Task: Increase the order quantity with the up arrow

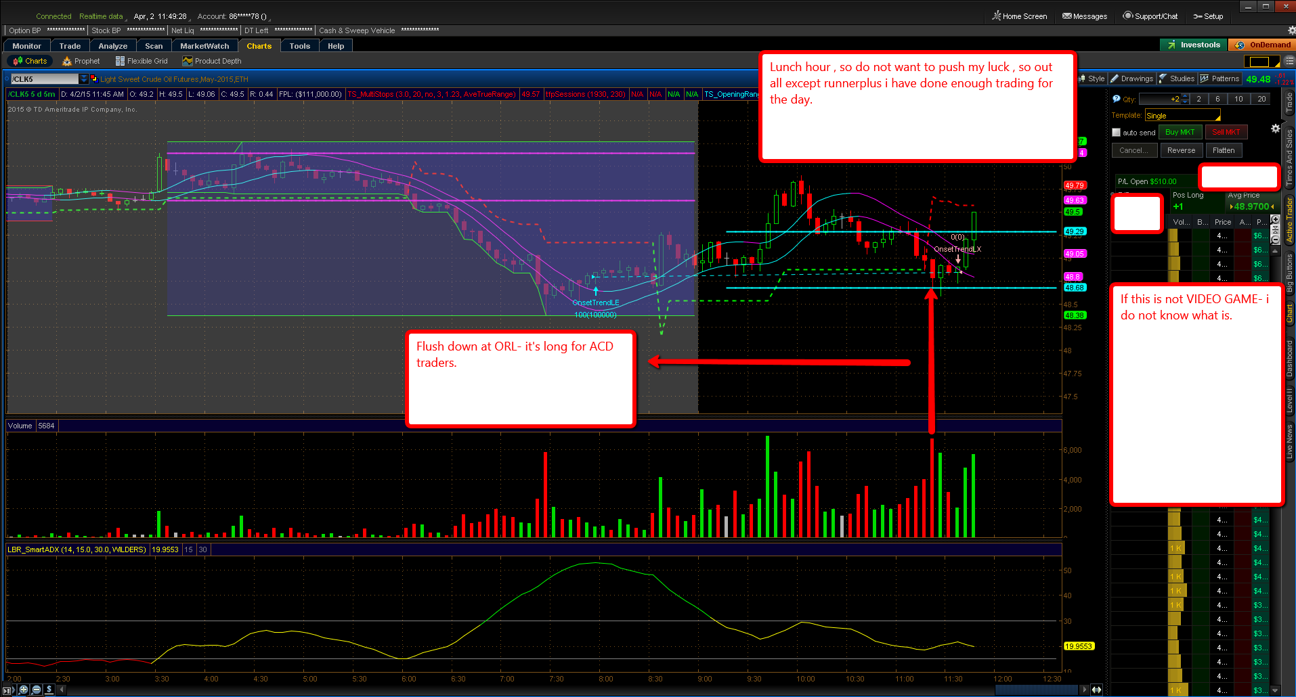Action: (1185, 97)
